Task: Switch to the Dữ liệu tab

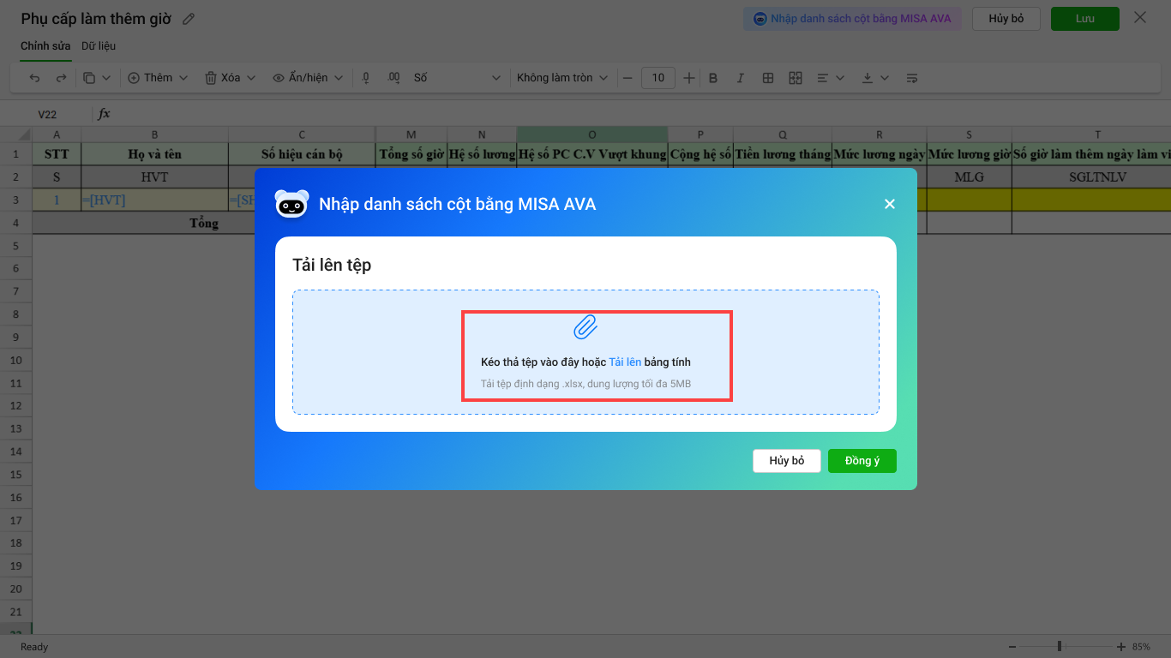Action: point(99,46)
